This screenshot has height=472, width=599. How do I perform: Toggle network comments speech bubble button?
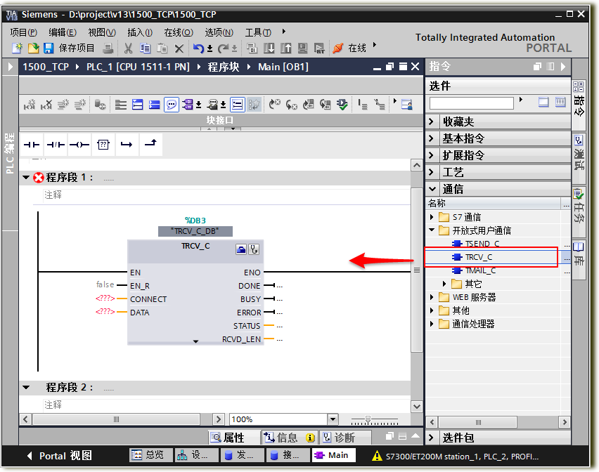(172, 105)
